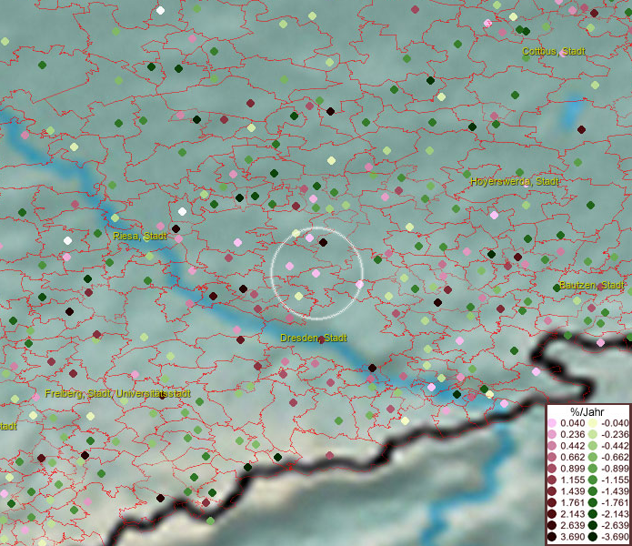
Task: Click the pink marker on Cottbus, Stadt label
Action: [x=563, y=54]
